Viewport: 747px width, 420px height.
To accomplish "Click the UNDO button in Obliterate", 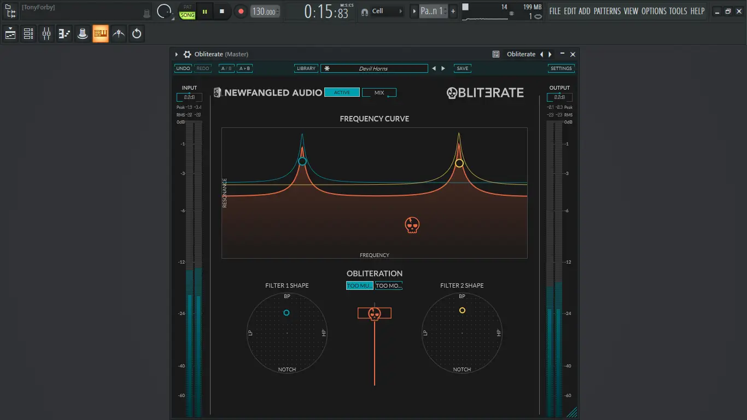I will (x=183, y=68).
